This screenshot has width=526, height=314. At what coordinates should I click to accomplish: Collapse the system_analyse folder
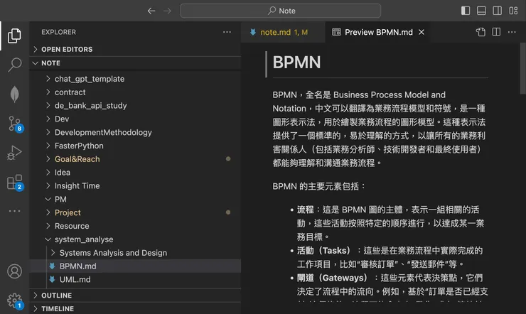click(x=135, y=239)
